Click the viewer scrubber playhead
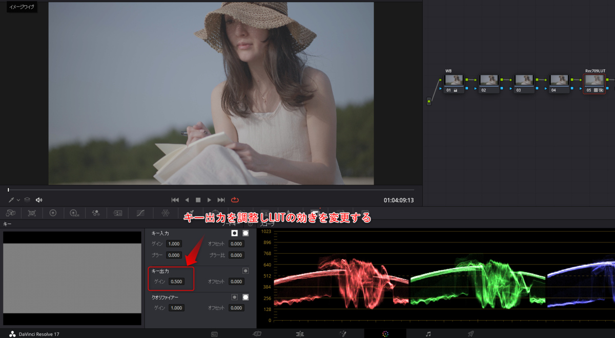615x338 pixels. pos(8,190)
